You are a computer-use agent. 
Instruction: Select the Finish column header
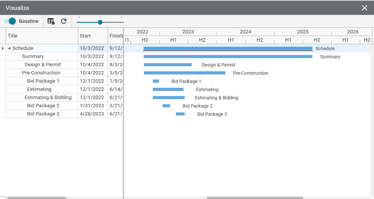coord(116,36)
